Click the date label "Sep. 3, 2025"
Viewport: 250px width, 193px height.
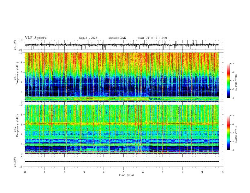click(x=88, y=38)
